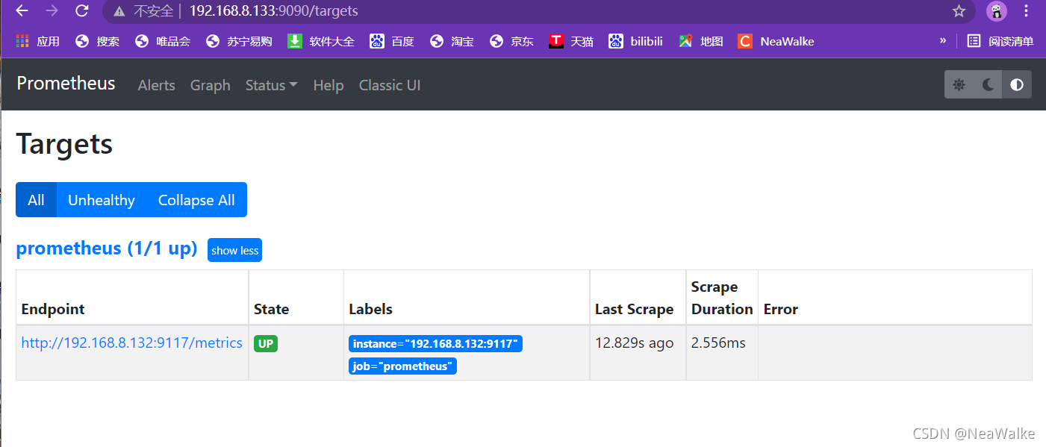Show more bookmarks with the » chevron
The image size is (1046, 447).
click(943, 40)
